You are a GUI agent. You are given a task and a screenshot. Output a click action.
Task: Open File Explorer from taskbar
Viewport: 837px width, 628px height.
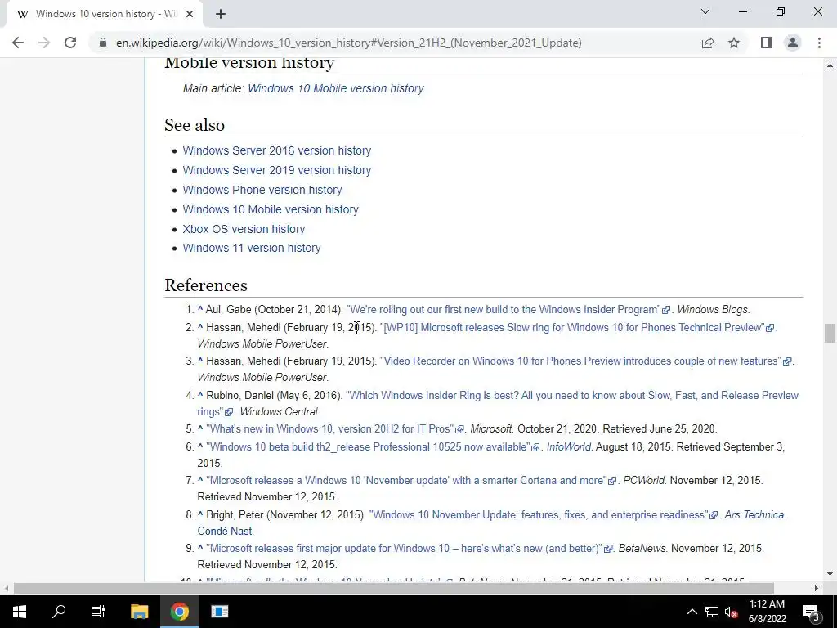click(139, 612)
